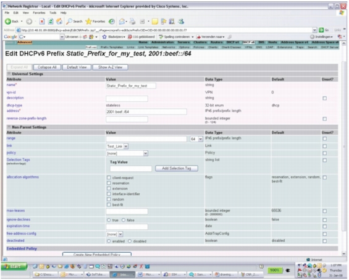Screen dimensions: 349x280
Task: Click into the Tag Value input field
Action: pos(131,169)
